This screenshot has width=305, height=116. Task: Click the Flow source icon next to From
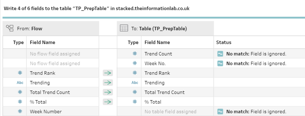pyautogui.click(x=10, y=28)
